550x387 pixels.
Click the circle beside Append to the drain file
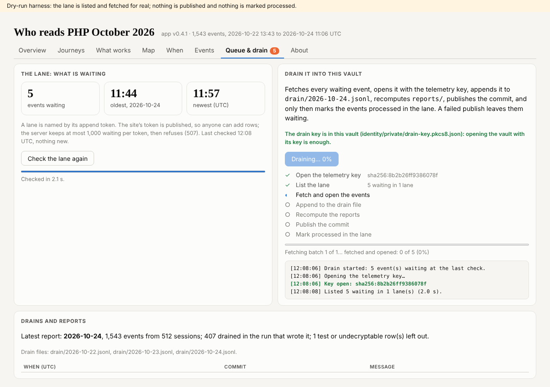click(x=287, y=205)
